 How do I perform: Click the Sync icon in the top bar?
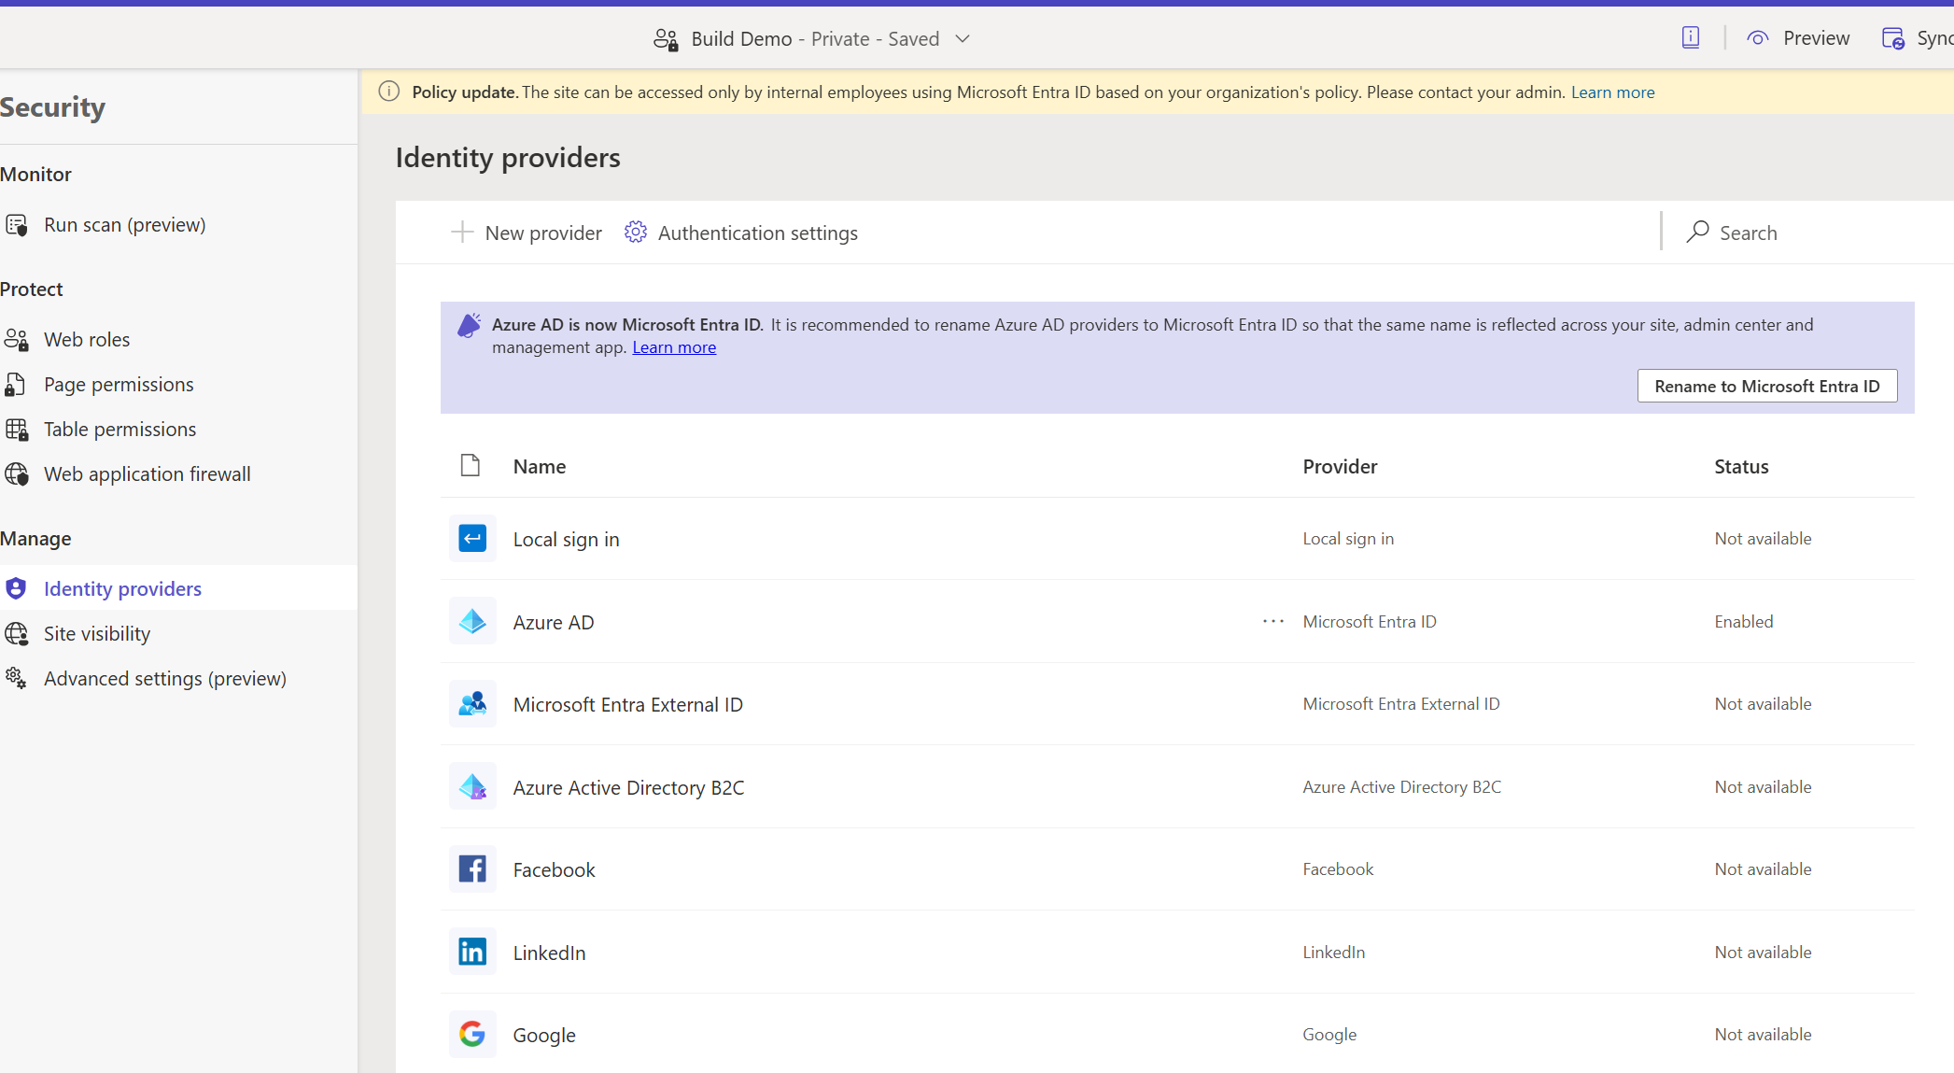point(1893,38)
